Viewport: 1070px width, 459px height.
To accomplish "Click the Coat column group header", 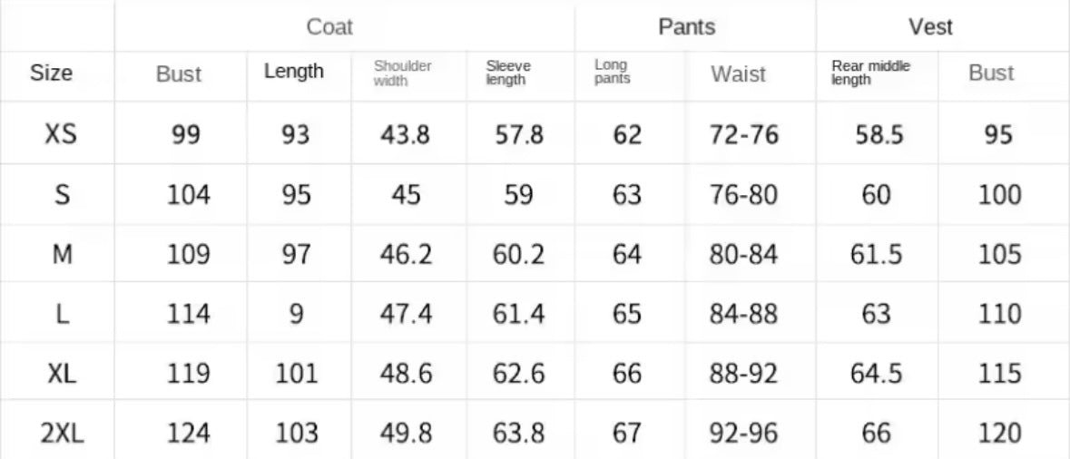I will coord(329,27).
